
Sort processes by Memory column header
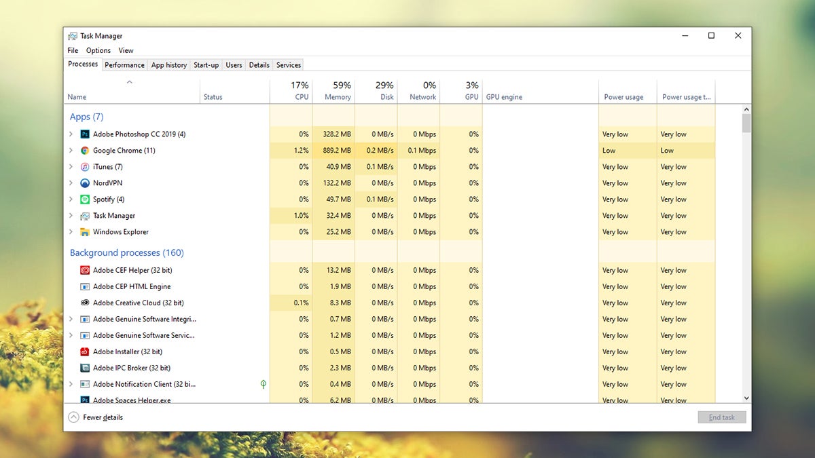338,91
